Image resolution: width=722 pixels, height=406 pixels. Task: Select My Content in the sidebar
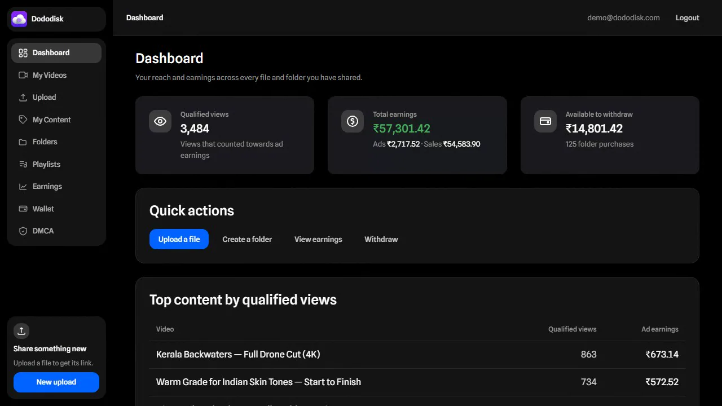[x=56, y=120]
